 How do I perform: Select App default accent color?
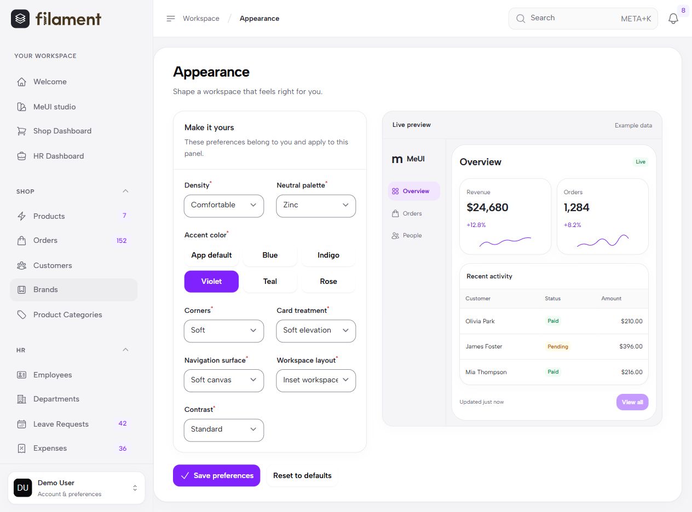tap(211, 255)
